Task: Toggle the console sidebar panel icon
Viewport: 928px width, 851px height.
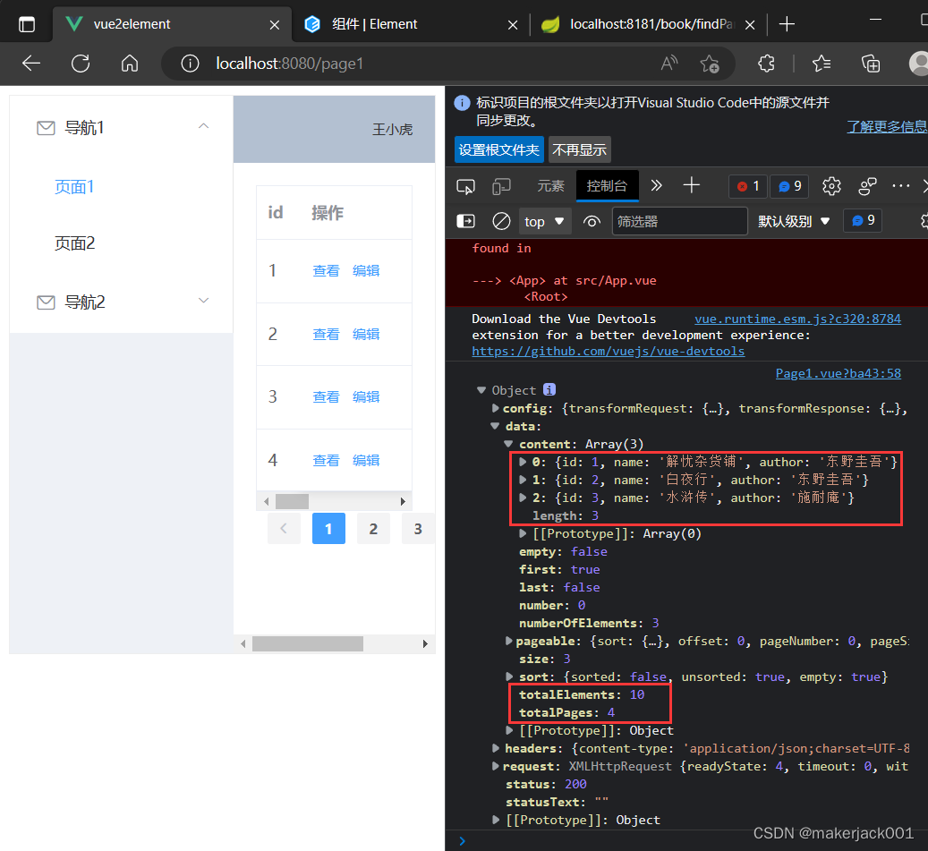Action: pyautogui.click(x=465, y=221)
